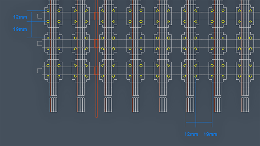
Task: Click the yellow diamond where the lowest left blue line ends
Action: [48, 38]
